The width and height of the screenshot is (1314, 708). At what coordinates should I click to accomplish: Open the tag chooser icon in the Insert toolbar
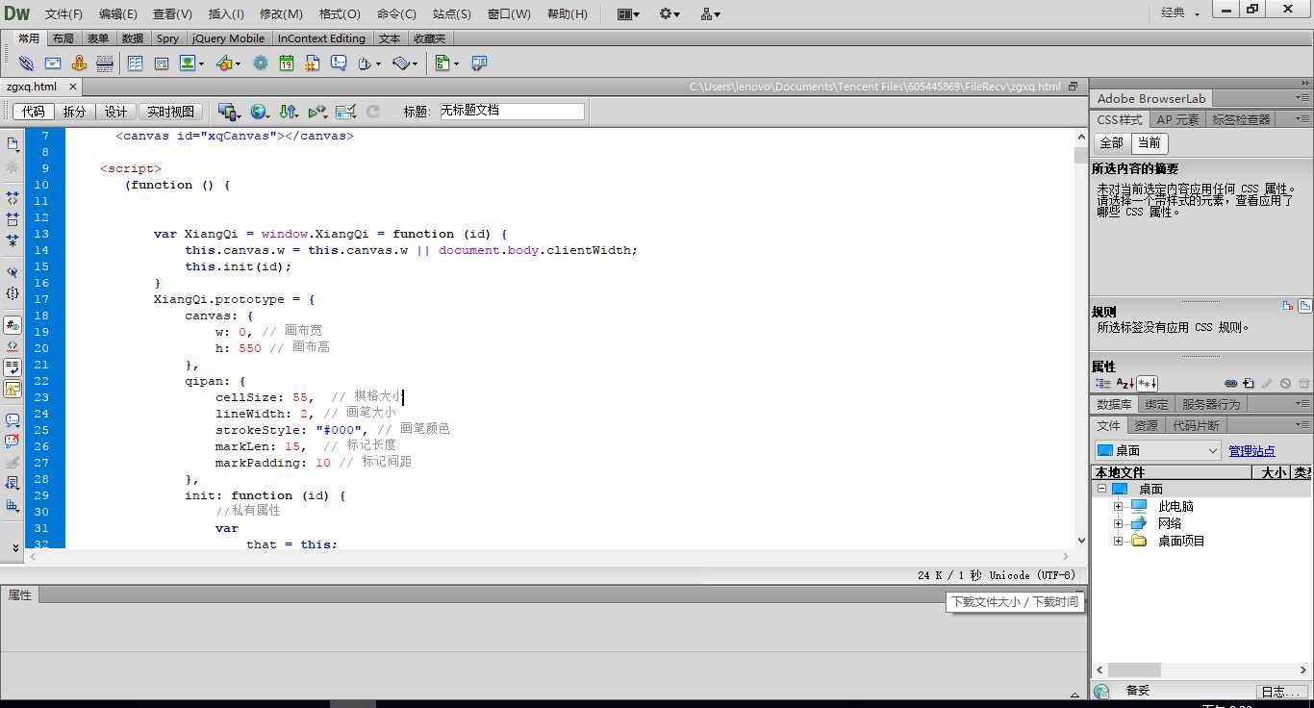pyautogui.click(x=478, y=63)
